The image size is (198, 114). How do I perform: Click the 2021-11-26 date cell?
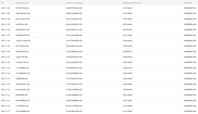point(6,30)
